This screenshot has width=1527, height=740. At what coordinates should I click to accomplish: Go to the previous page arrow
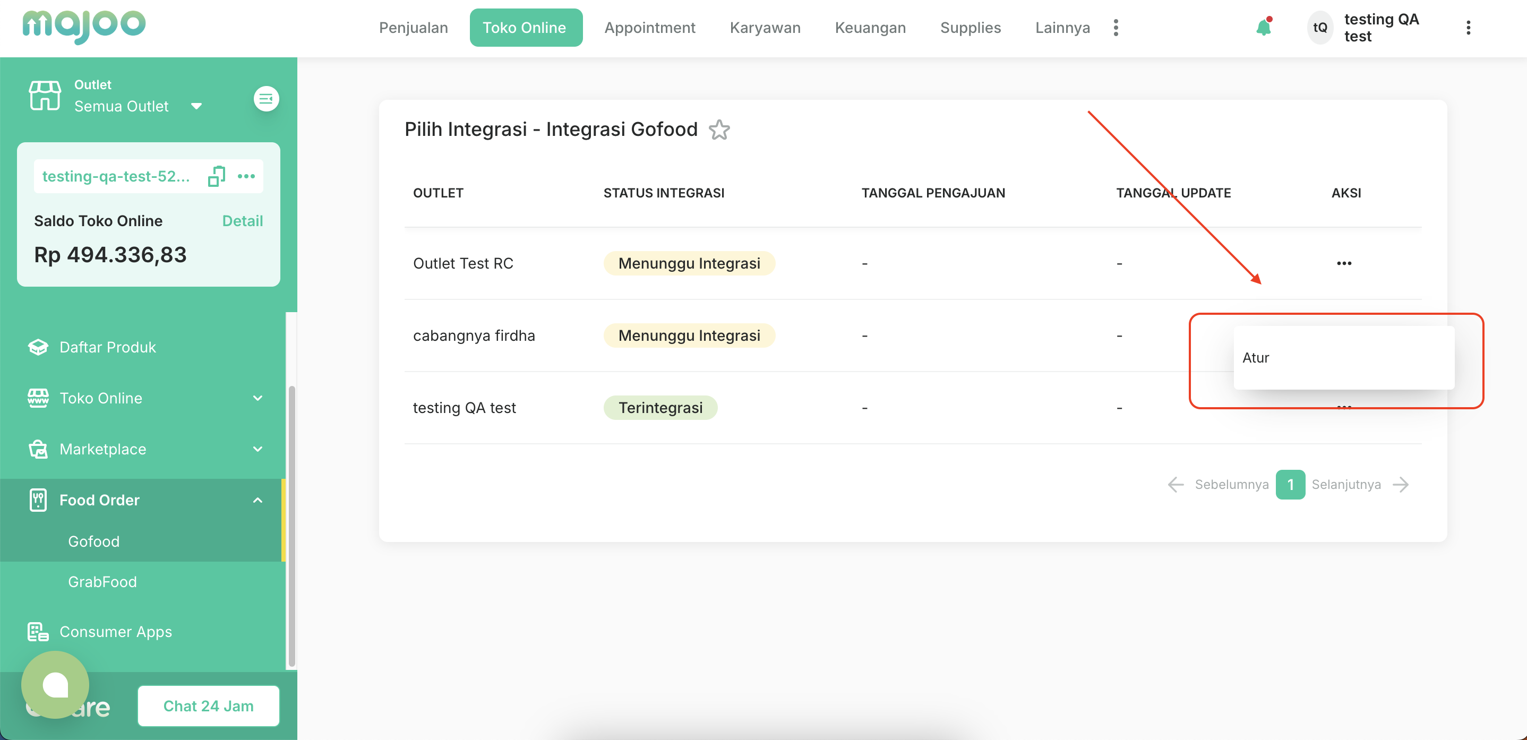(x=1176, y=485)
